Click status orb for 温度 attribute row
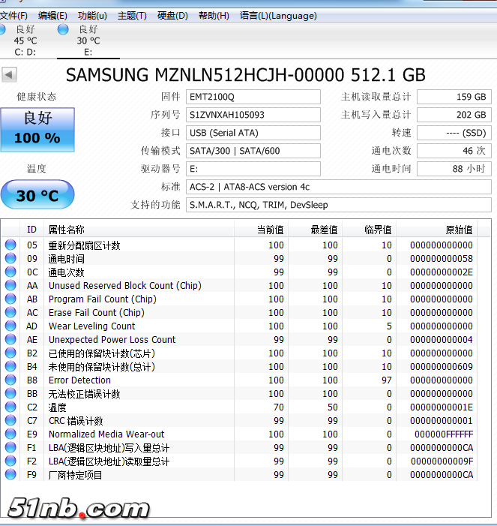497x526 pixels. pos(10,407)
